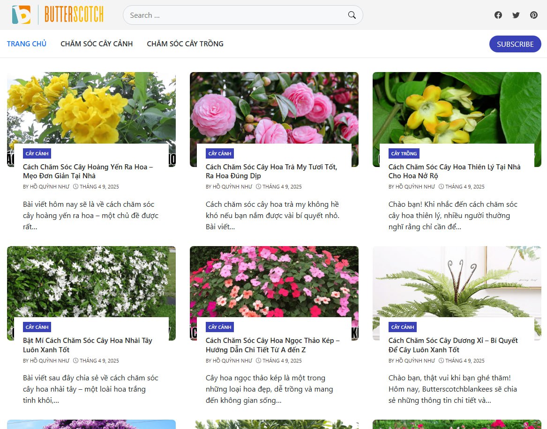Open the Facebook social icon
Viewport: 547px width, 429px height.
click(498, 15)
